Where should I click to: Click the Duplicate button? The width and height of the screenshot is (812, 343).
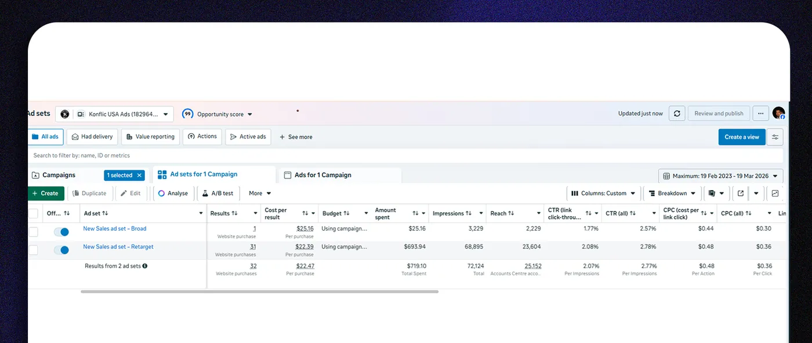pos(89,194)
